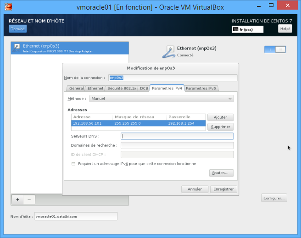Select Ethernet (enp0s3) in the device list
This screenshot has width=301, height=238.
pos(70,48)
